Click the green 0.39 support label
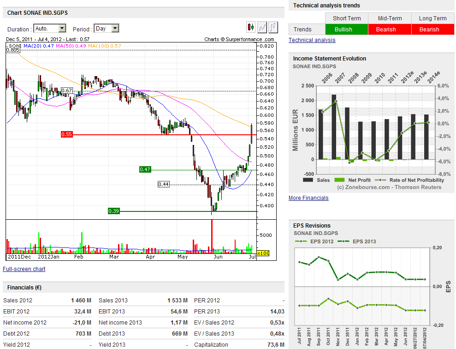Viewport: 456px width, 349px height. [113, 211]
